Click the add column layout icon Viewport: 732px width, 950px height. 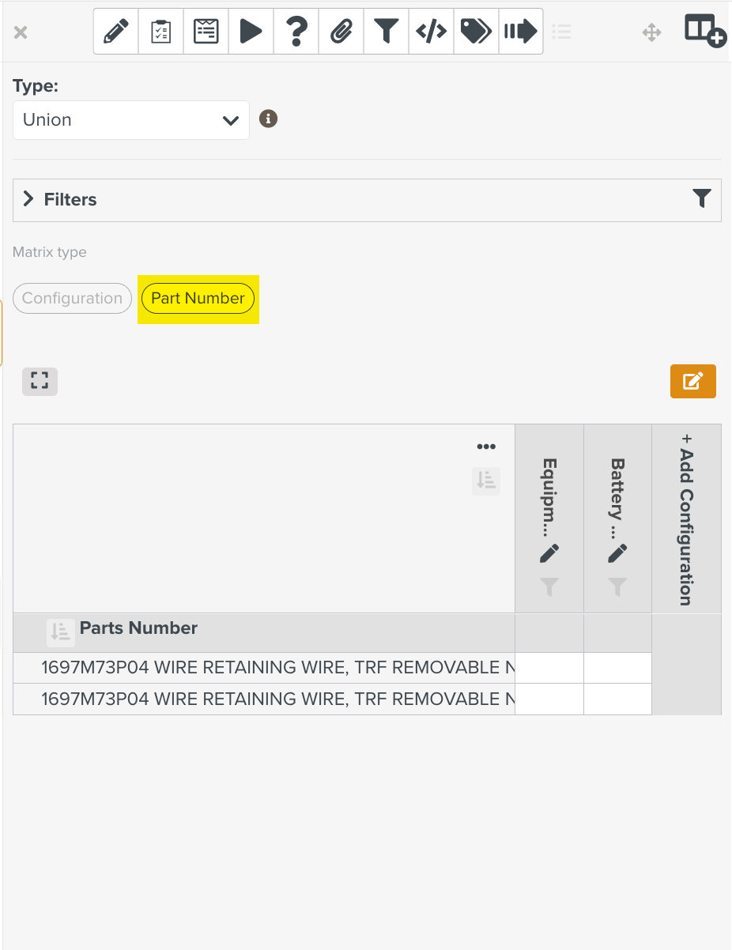click(x=704, y=32)
